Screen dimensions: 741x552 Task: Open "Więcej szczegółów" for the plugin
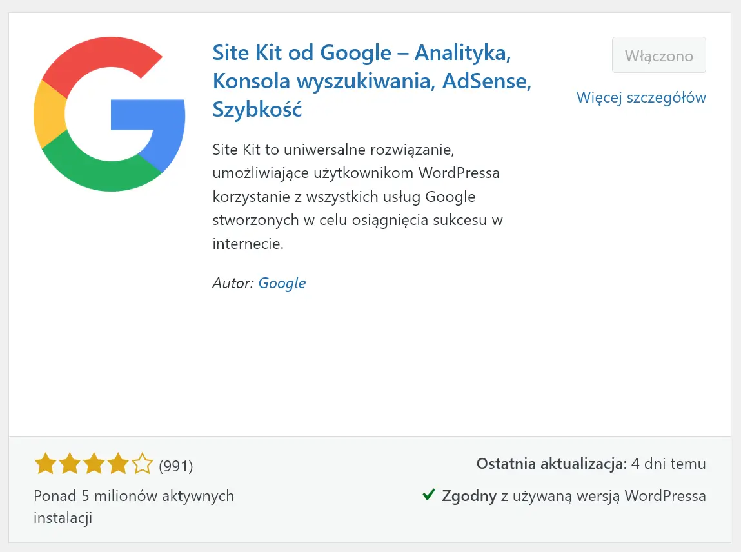pyautogui.click(x=641, y=97)
